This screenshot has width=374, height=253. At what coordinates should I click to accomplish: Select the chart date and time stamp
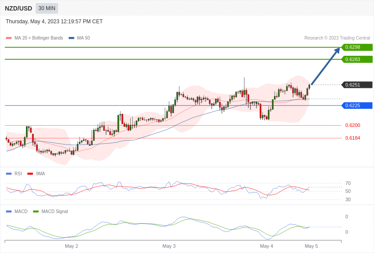coord(54,22)
